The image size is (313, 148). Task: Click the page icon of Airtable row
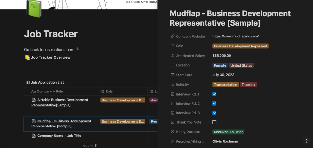pyautogui.click(x=34, y=100)
